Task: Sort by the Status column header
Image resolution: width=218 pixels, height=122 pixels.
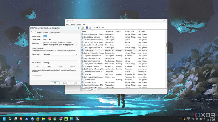Action: coord(118,32)
